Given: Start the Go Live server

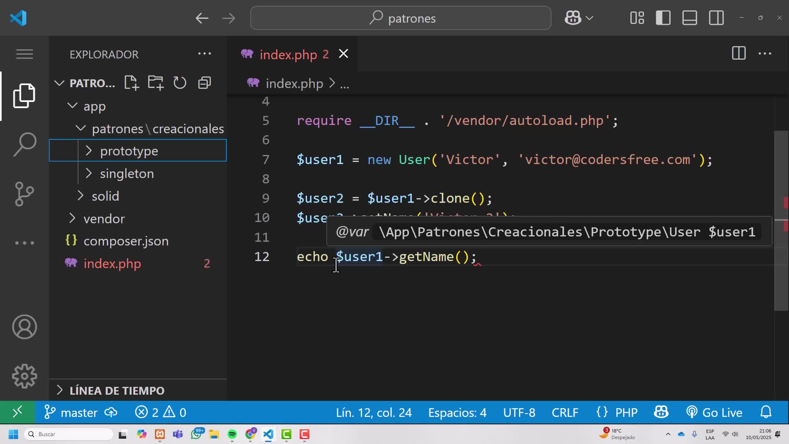Looking at the screenshot, I should [x=714, y=412].
